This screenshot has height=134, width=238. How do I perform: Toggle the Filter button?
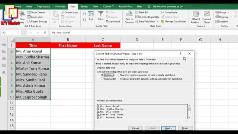[101, 16]
